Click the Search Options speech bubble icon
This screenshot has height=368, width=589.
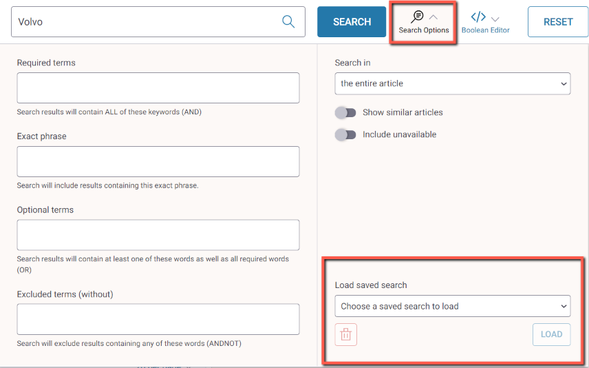417,17
